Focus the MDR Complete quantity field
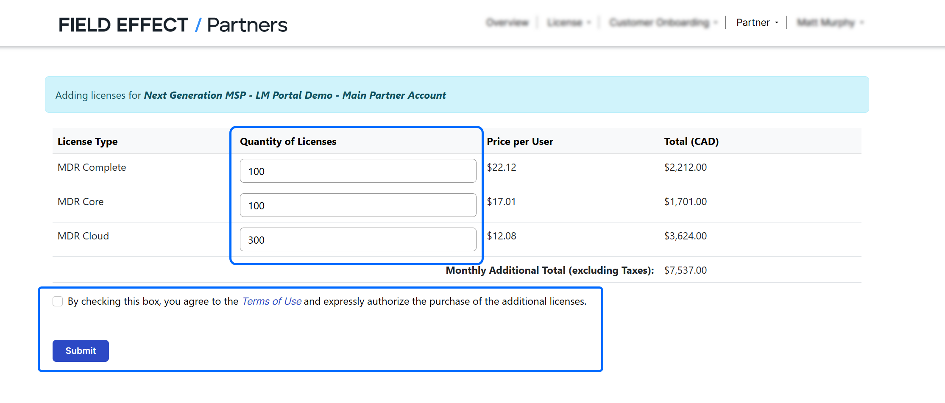The image size is (945, 403). tap(358, 171)
